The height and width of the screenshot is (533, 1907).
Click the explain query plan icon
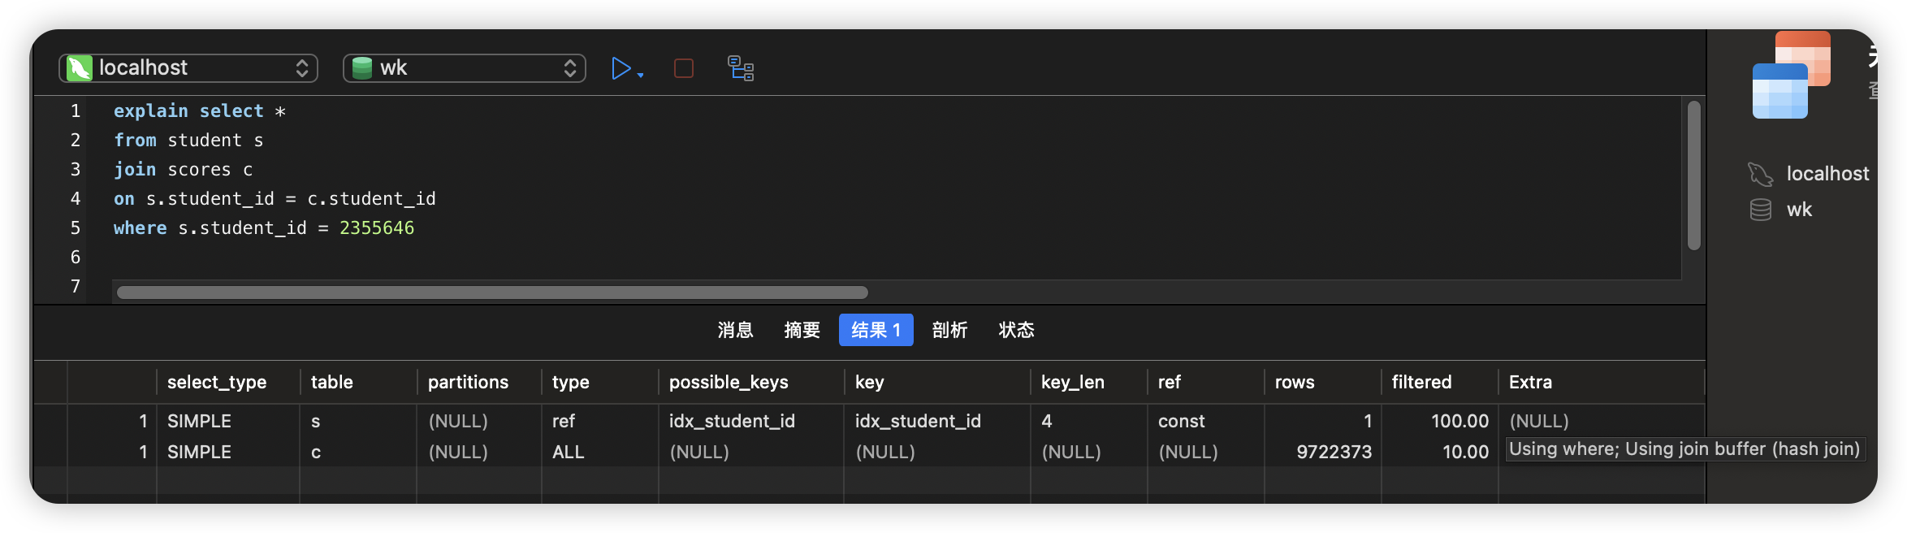pos(741,68)
